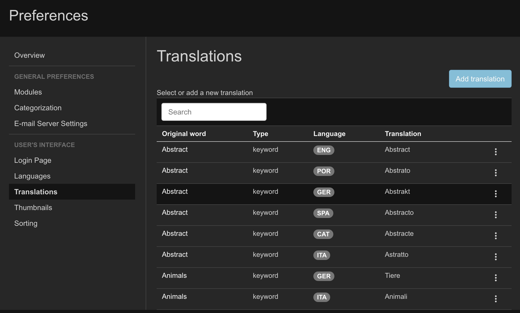Open Categorization settings
The height and width of the screenshot is (313, 520).
pyautogui.click(x=38, y=108)
